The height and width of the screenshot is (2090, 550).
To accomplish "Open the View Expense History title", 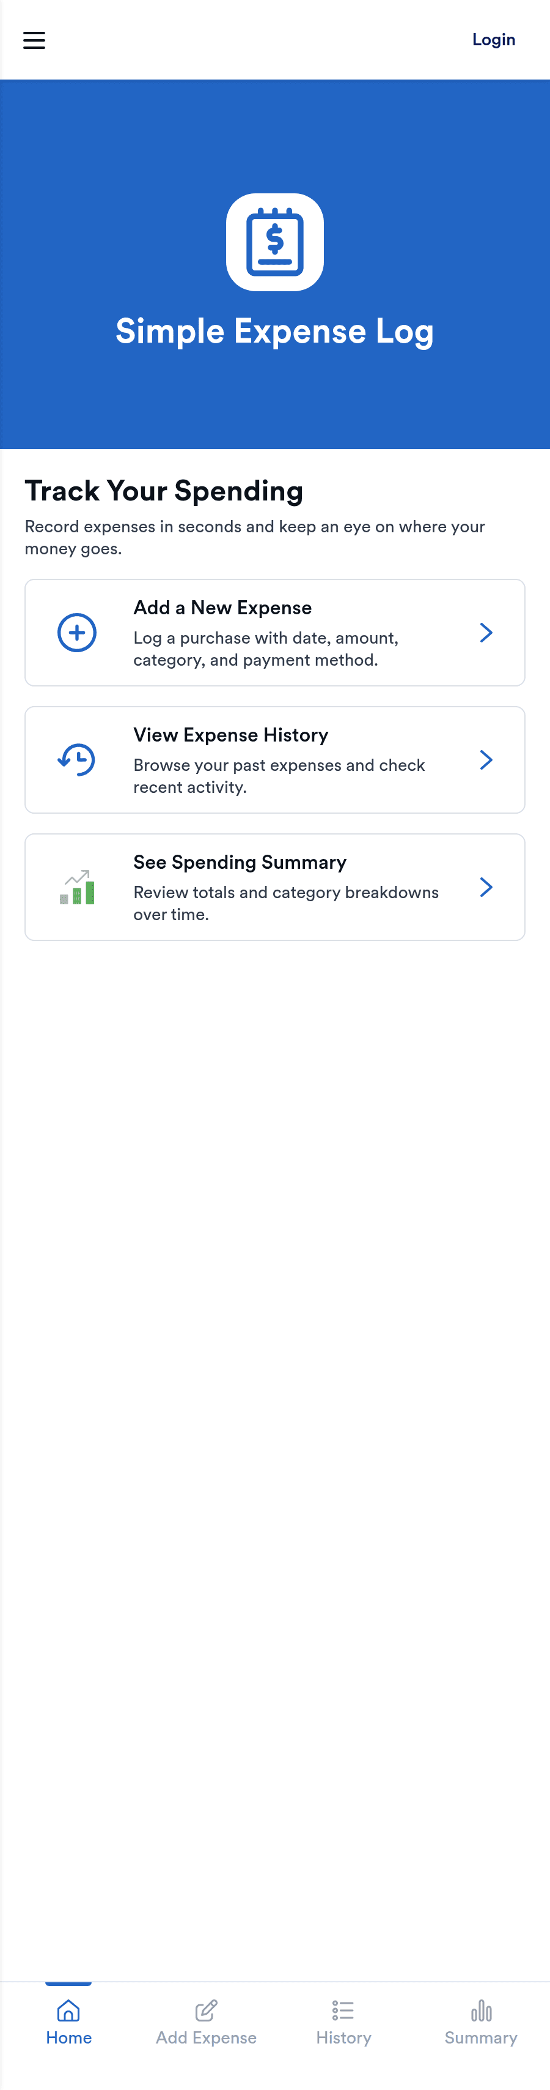I will click(231, 735).
